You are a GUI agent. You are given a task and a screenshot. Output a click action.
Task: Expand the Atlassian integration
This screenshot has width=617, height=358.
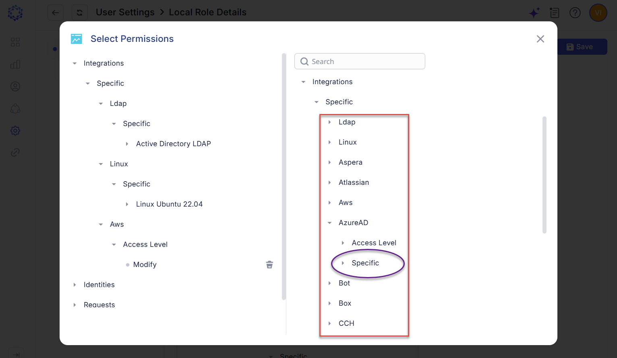pyautogui.click(x=329, y=182)
